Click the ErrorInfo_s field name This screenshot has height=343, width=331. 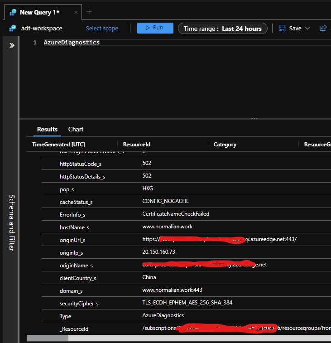(72, 215)
